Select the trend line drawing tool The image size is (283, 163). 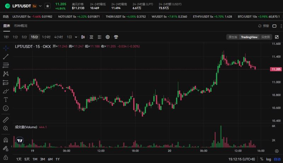[x=6, y=56]
